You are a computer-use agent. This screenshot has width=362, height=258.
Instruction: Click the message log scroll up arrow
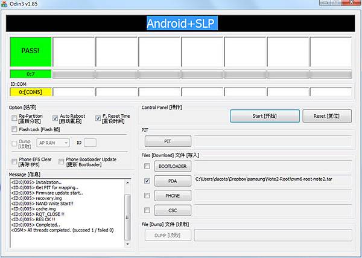[x=128, y=182]
